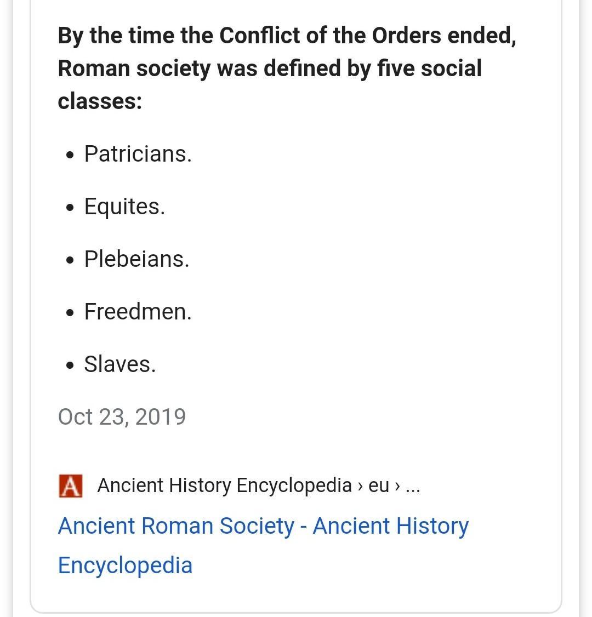This screenshot has height=617, width=592.
Task: Click the bullet before Freedmen
Action: tap(70, 313)
